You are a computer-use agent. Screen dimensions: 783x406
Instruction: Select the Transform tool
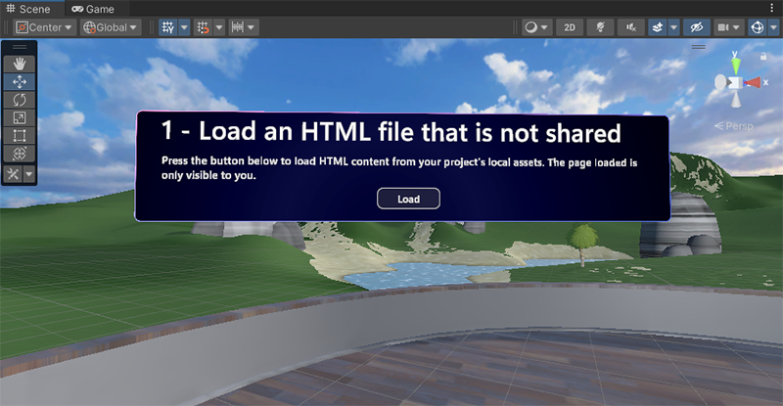20,154
